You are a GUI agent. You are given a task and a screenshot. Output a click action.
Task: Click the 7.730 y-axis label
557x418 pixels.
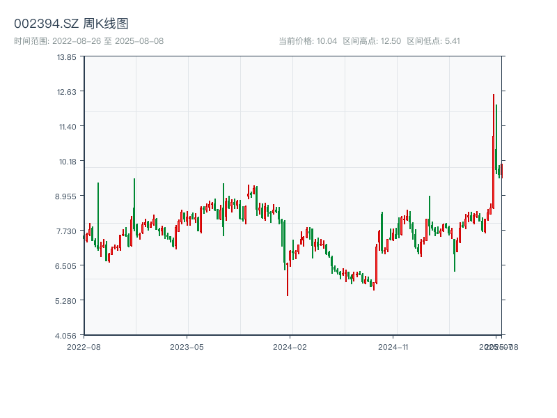[x=67, y=231]
